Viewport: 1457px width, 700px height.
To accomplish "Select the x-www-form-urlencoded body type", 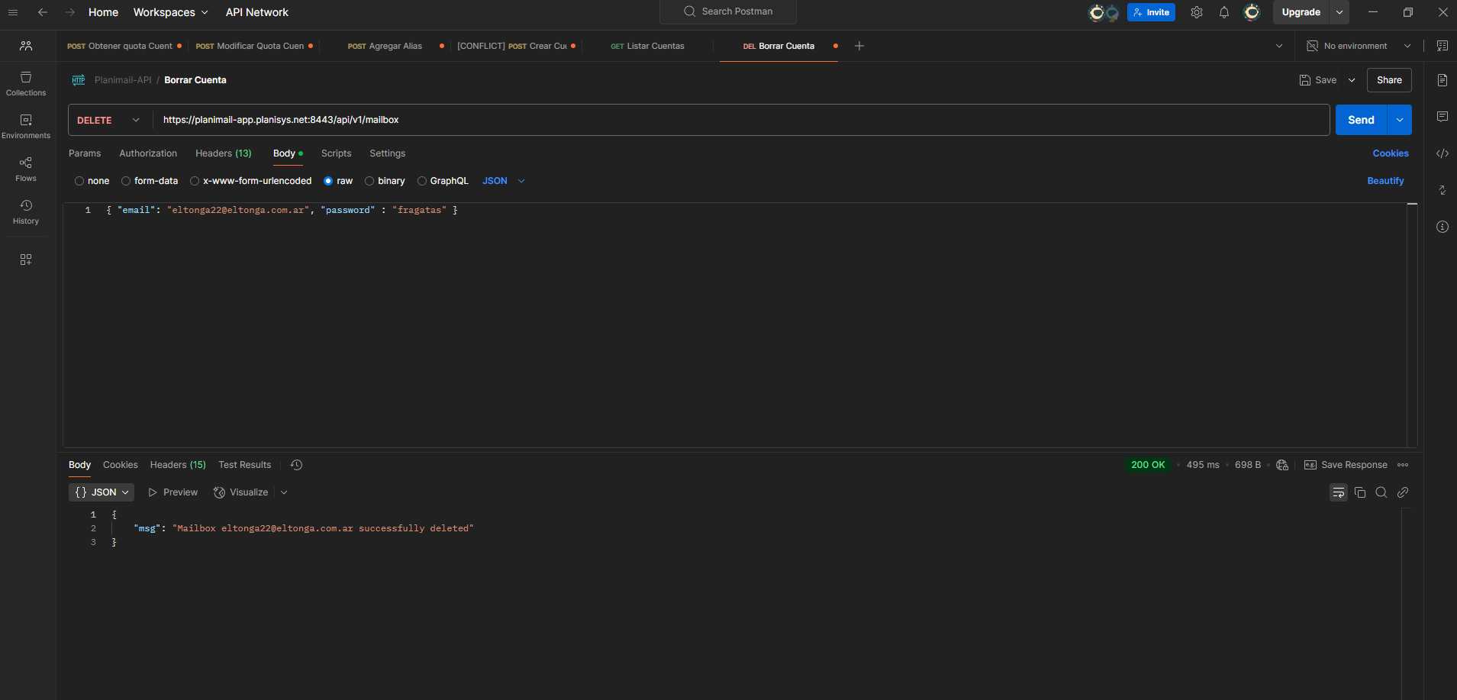I will pyautogui.click(x=251, y=181).
